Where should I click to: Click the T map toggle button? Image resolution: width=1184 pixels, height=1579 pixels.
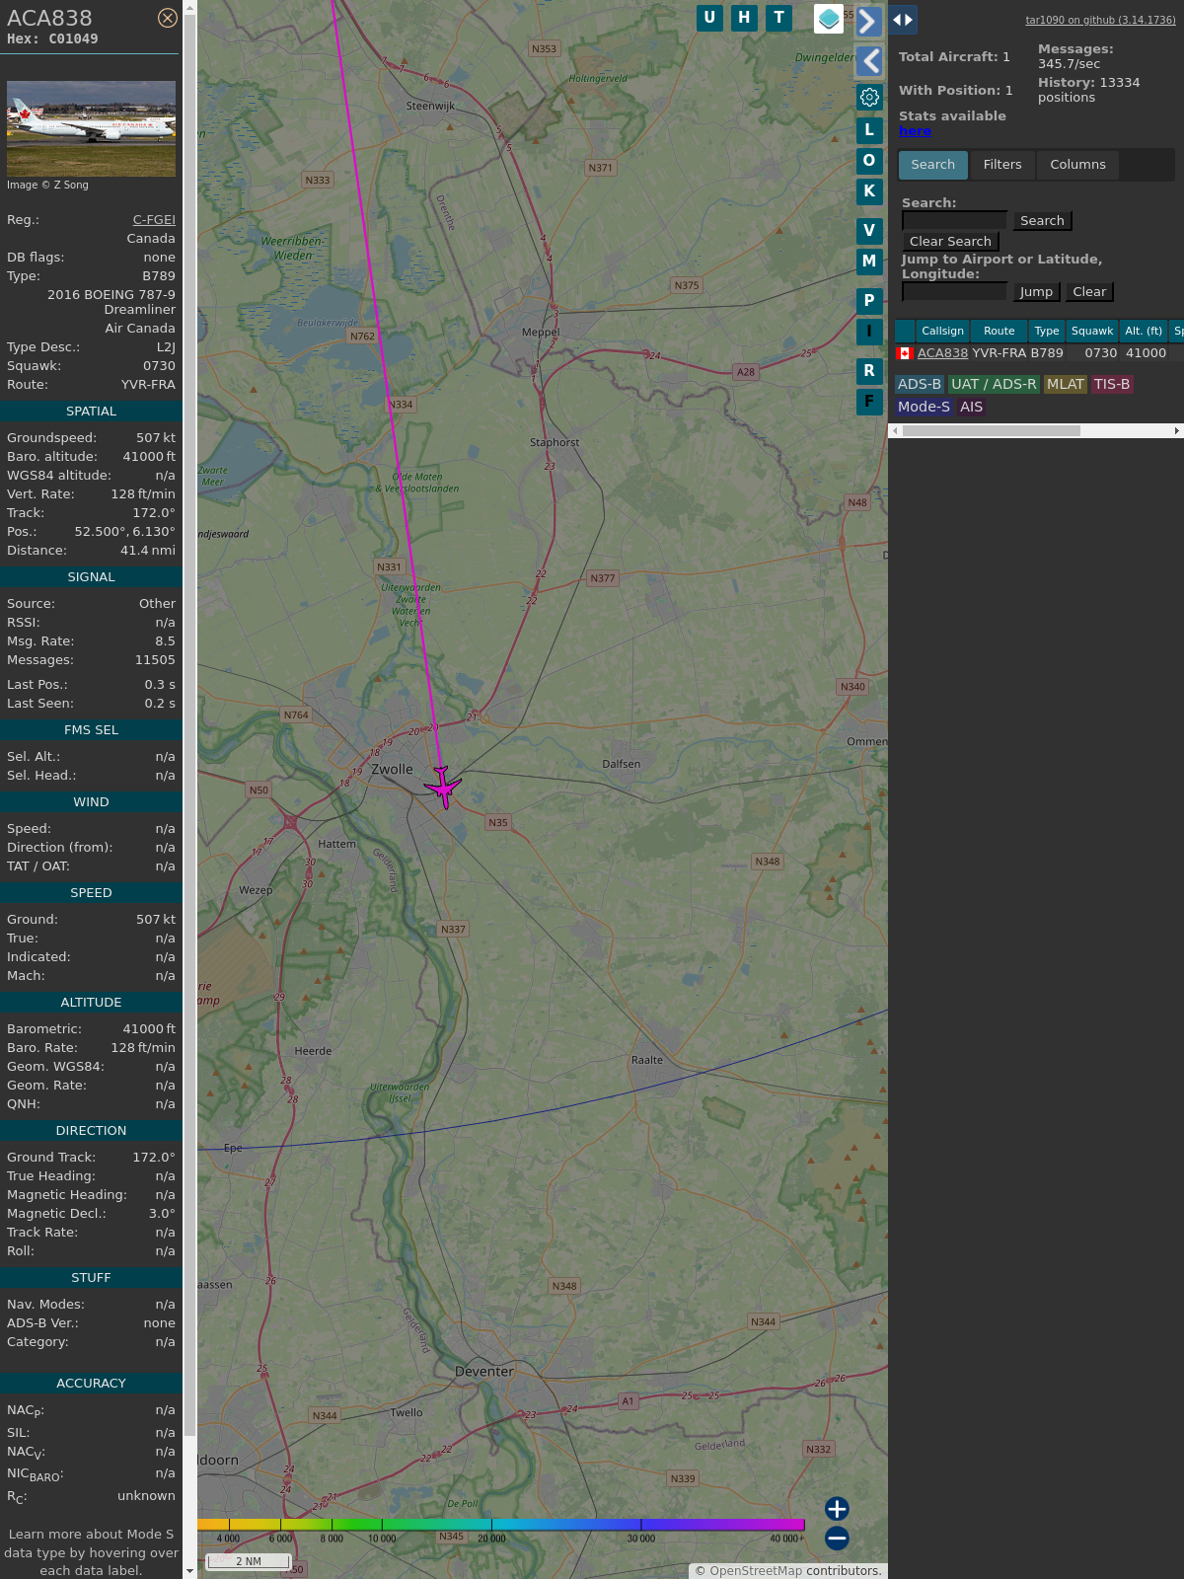click(779, 18)
